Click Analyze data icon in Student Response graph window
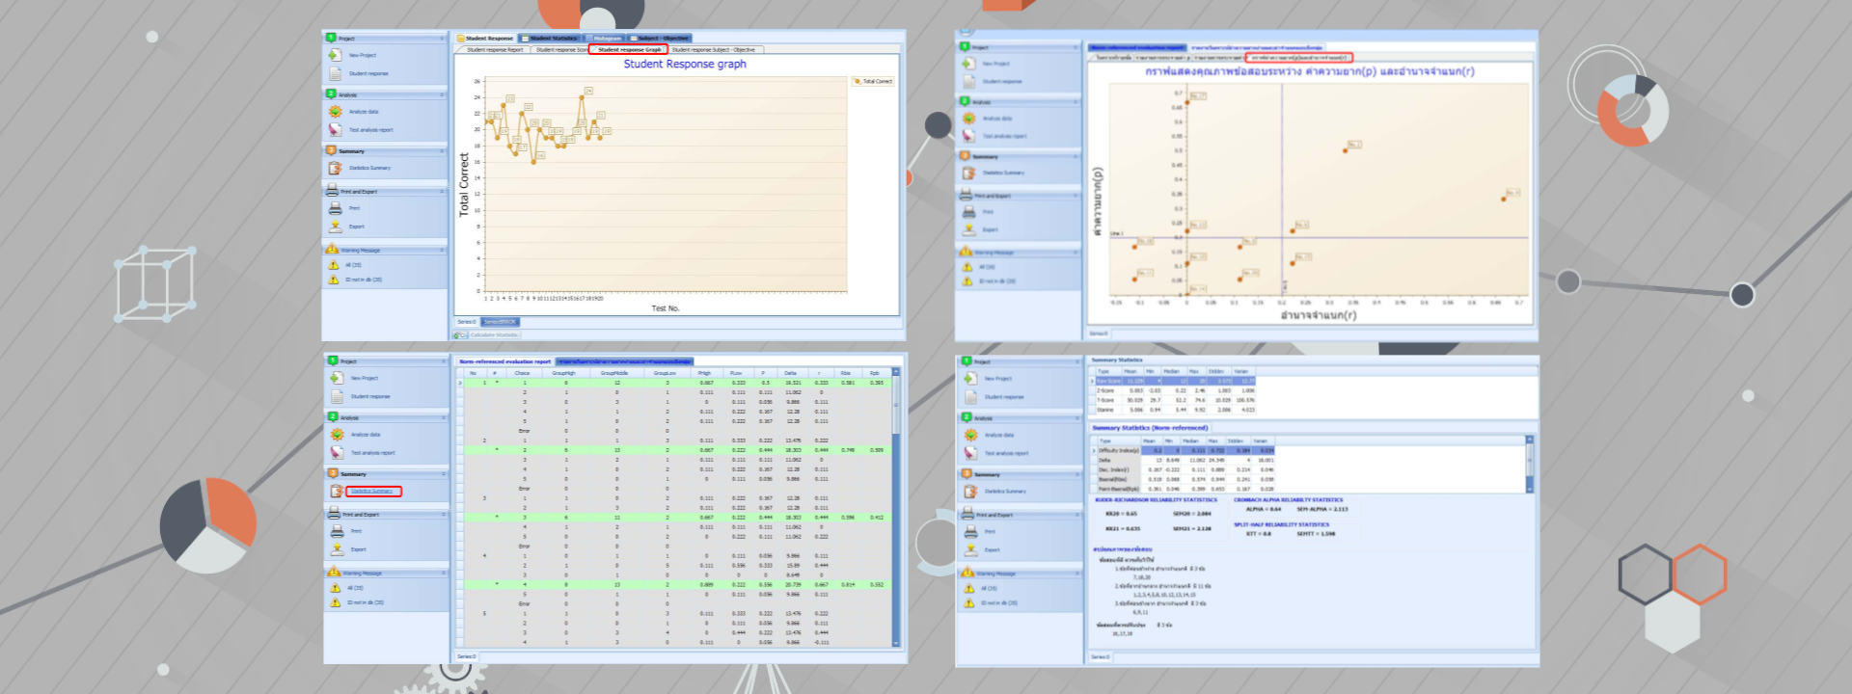This screenshot has height=694, width=1852. coord(335,112)
